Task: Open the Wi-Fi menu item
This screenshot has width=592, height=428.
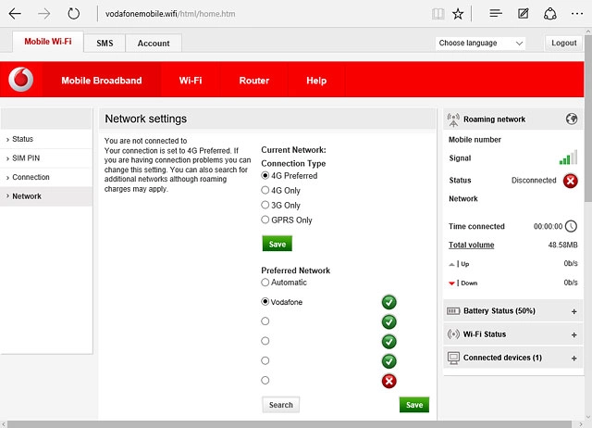Action: (191, 81)
